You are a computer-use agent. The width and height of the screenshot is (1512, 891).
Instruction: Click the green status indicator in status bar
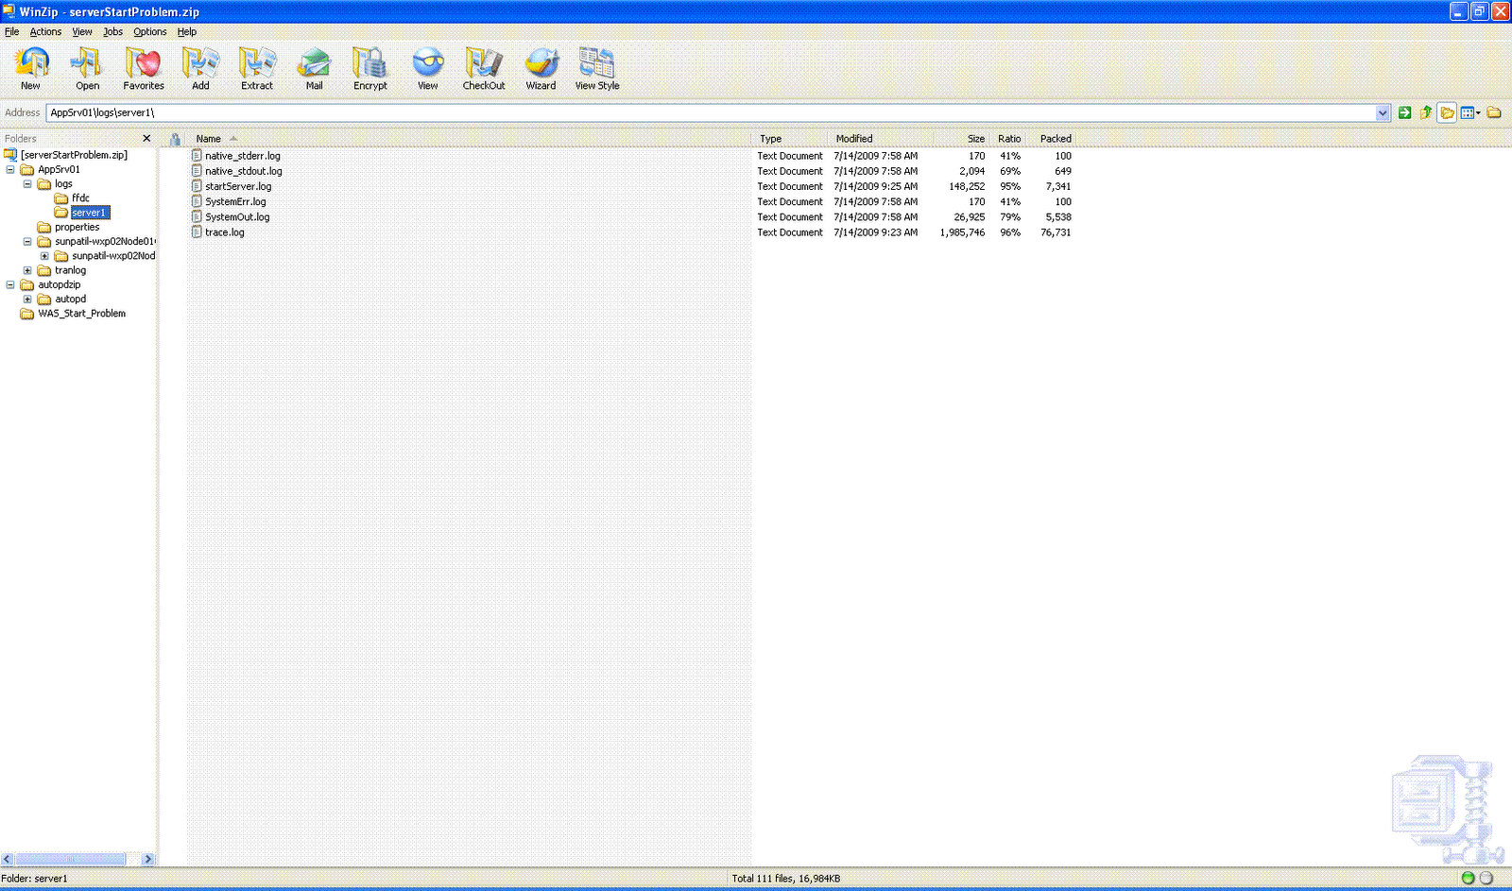1468,878
